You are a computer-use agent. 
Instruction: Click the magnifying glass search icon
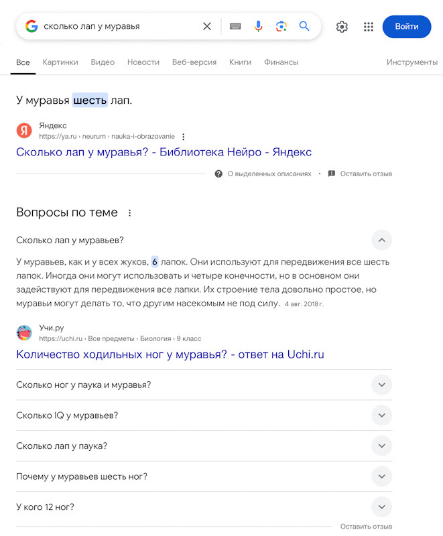click(x=304, y=26)
